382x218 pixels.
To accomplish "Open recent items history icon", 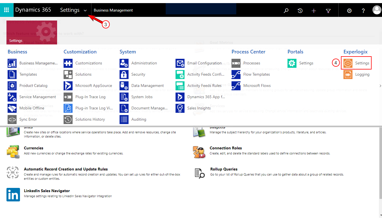I will [300, 11].
